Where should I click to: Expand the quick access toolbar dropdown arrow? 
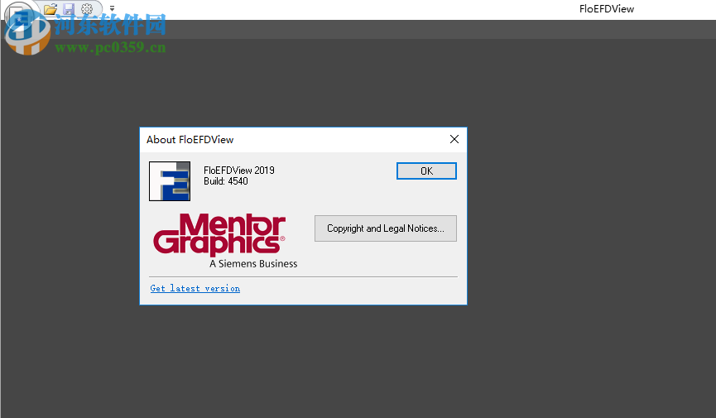click(112, 8)
